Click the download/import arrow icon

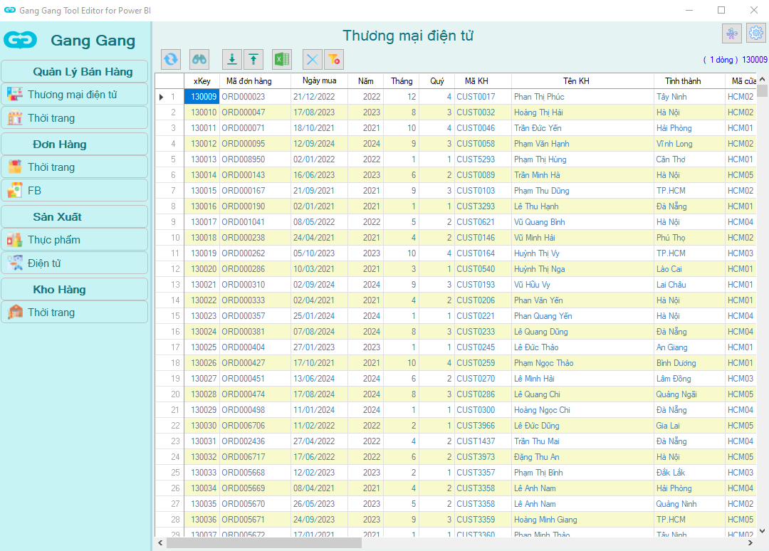tap(231, 60)
